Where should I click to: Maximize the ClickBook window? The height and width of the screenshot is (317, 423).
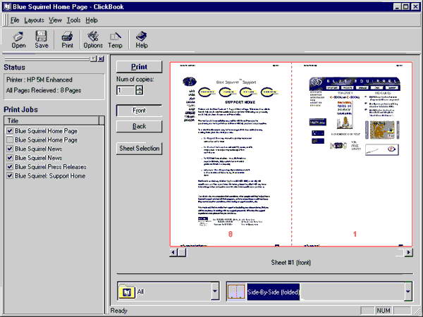(x=406, y=7)
